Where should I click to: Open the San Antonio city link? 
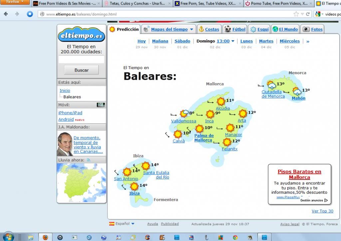pyautogui.click(x=126, y=179)
